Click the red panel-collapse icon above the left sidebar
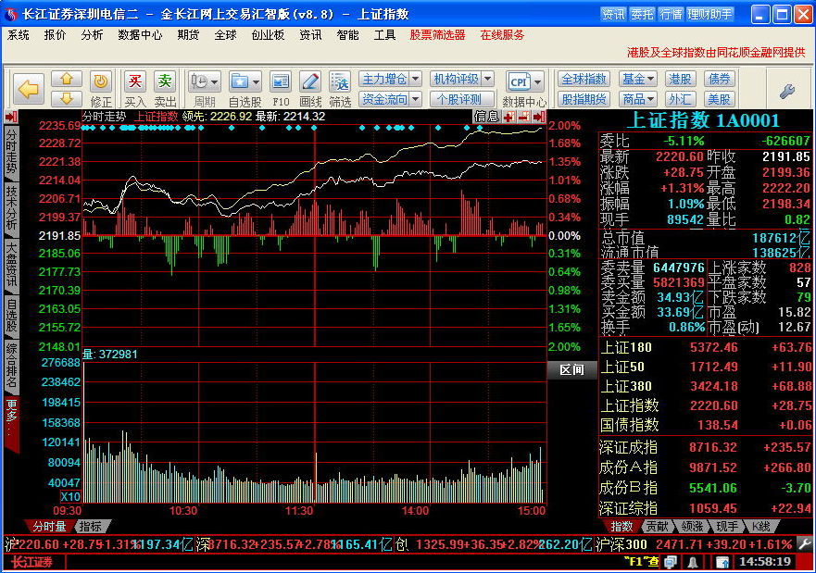The height and width of the screenshot is (573, 816). point(11,117)
